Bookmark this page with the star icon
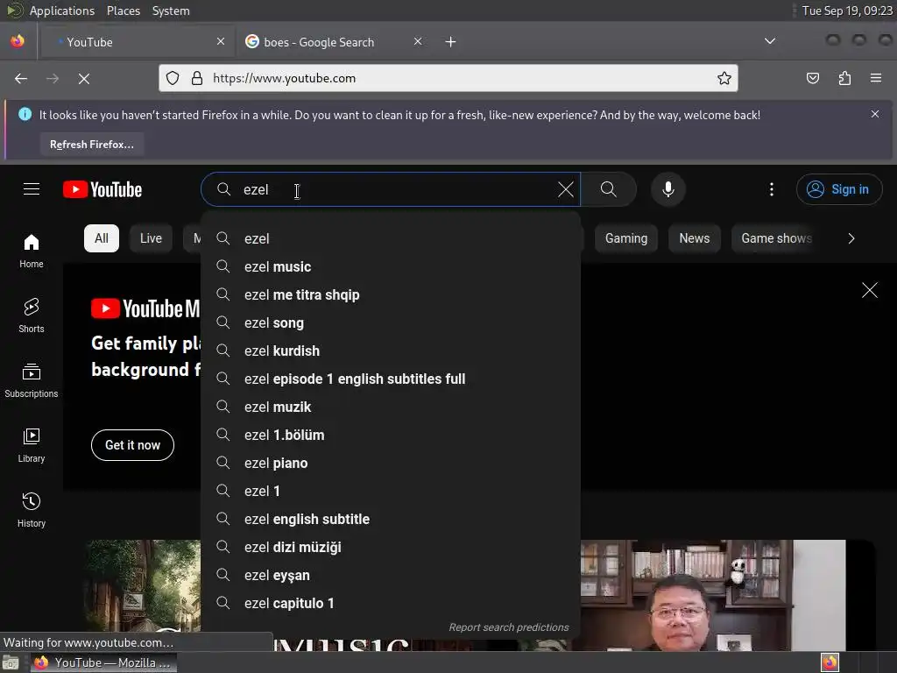Viewport: 897px width, 673px height. tap(724, 78)
